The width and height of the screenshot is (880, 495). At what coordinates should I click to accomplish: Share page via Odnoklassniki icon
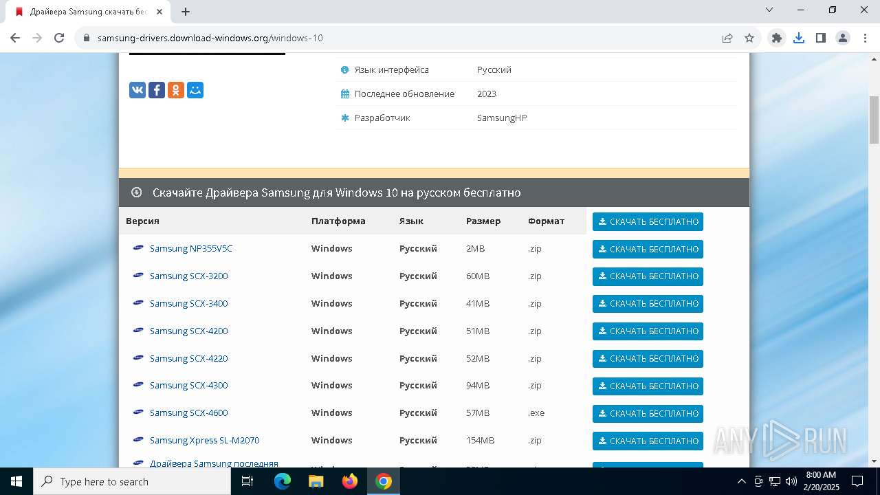tap(176, 90)
